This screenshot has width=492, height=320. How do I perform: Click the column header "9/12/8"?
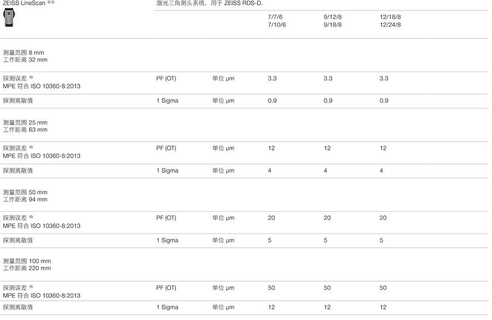(x=332, y=17)
